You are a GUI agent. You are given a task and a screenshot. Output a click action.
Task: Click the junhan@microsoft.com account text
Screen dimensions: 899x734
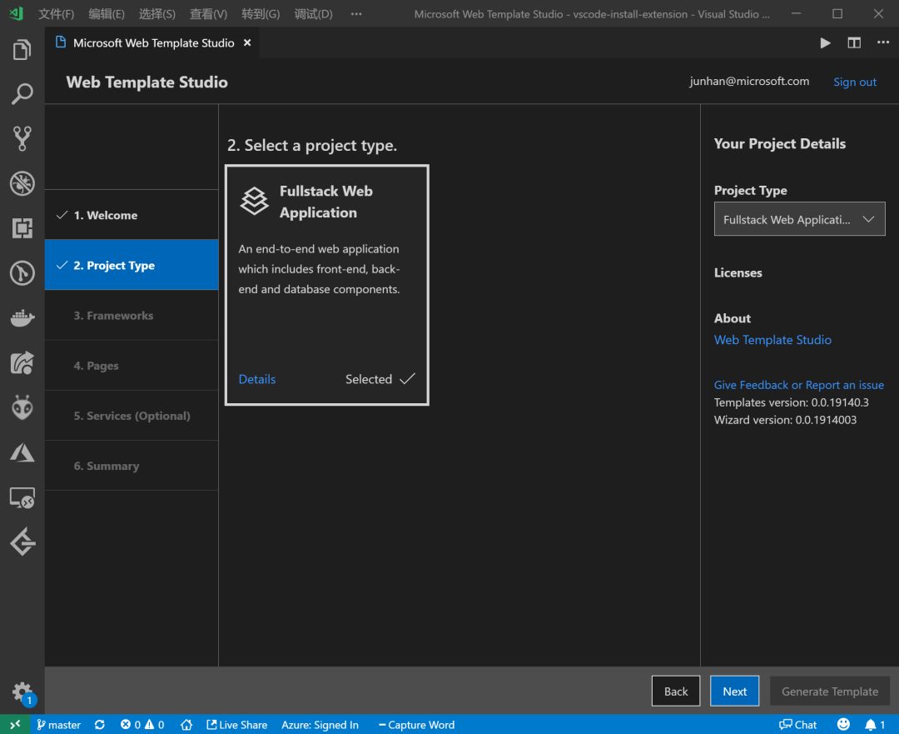[749, 81]
